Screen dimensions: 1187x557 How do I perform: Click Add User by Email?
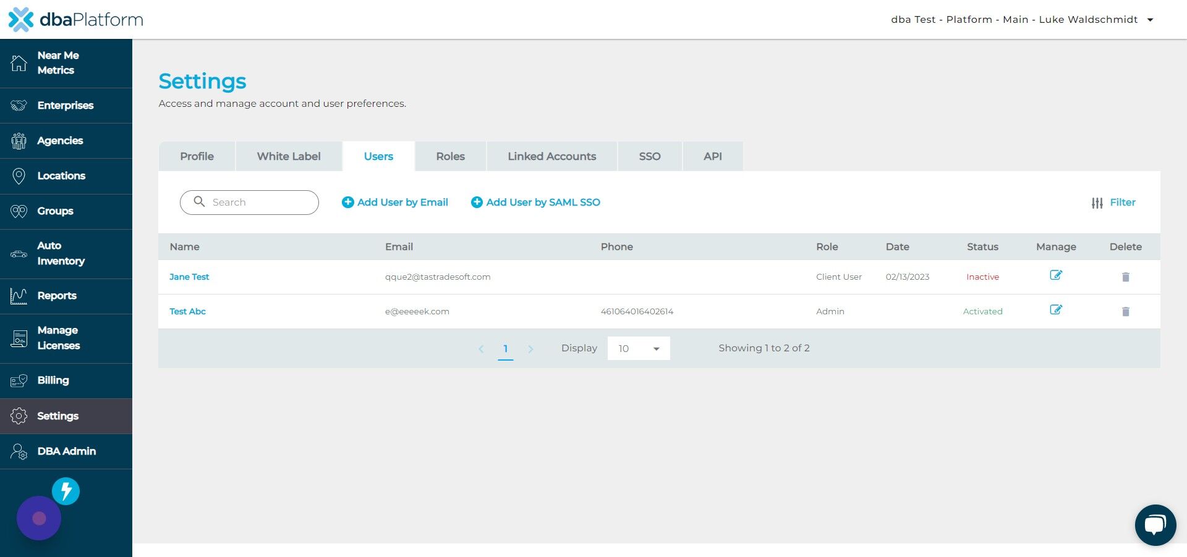click(x=394, y=202)
